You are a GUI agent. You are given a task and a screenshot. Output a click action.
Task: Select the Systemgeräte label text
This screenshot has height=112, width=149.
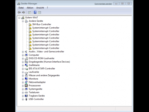coord(35,89)
